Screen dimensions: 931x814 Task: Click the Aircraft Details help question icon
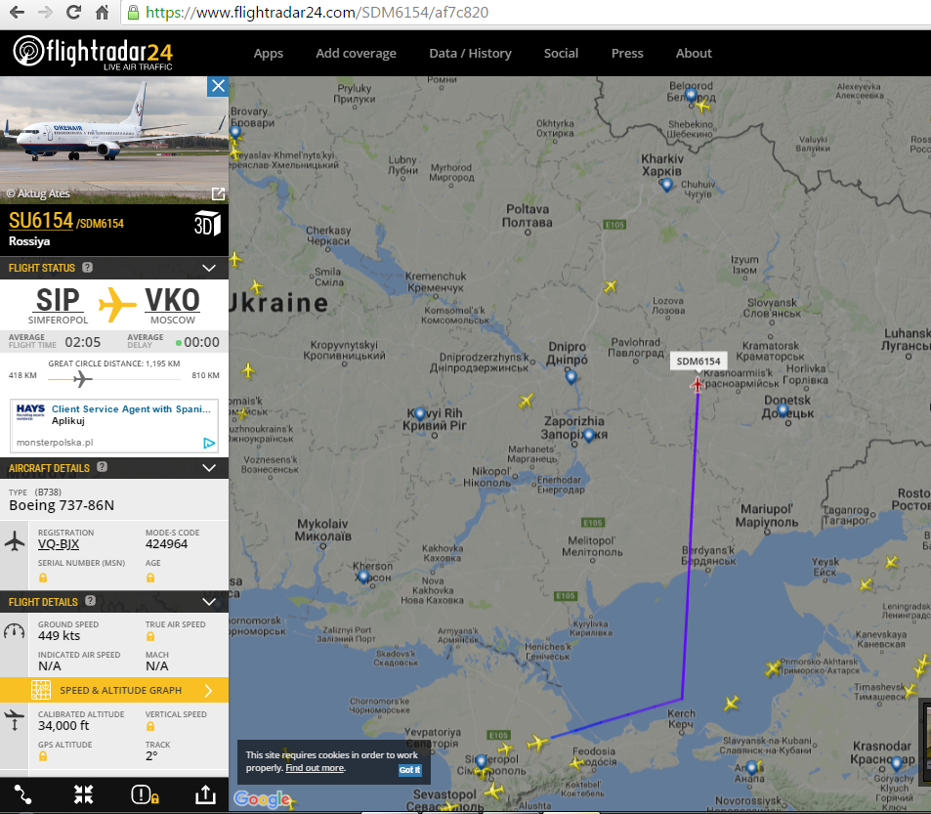pos(103,467)
